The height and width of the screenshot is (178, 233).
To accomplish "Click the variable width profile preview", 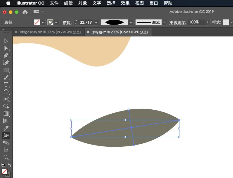I will 114,22.
